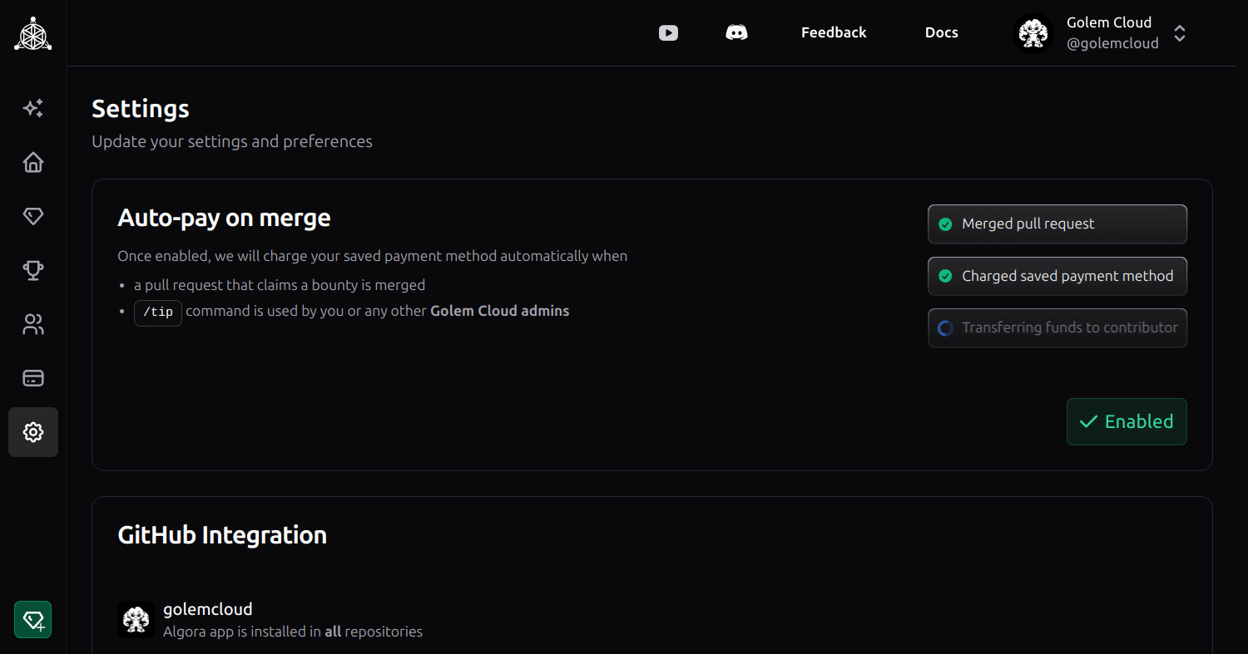Open the trophy icon in the sidebar

click(x=33, y=270)
